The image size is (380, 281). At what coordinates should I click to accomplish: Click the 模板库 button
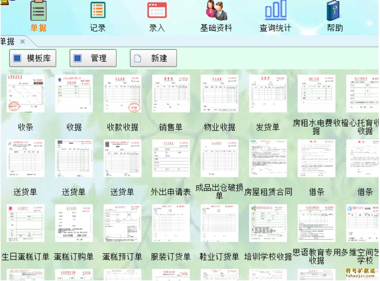pos(33,58)
